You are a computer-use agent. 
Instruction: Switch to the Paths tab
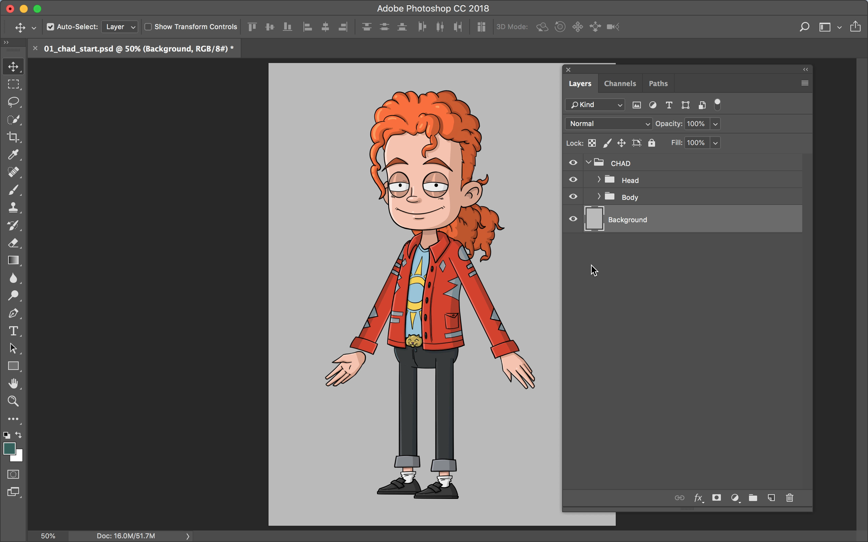pos(658,84)
